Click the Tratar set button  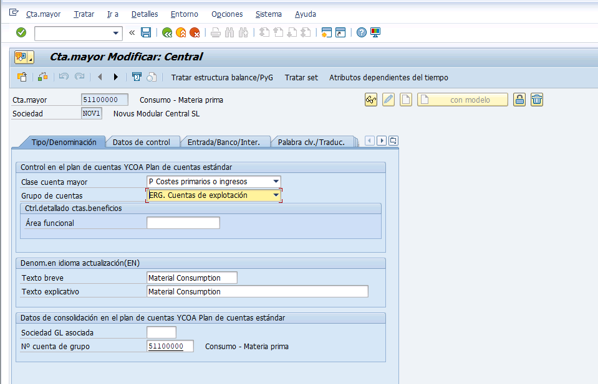301,78
